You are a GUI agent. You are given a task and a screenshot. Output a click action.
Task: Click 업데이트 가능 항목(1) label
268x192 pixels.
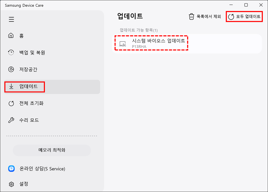click(139, 30)
